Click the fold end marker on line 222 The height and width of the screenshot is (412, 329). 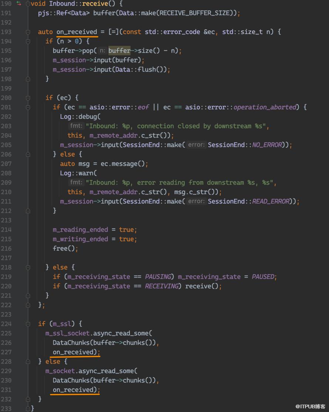28,305
